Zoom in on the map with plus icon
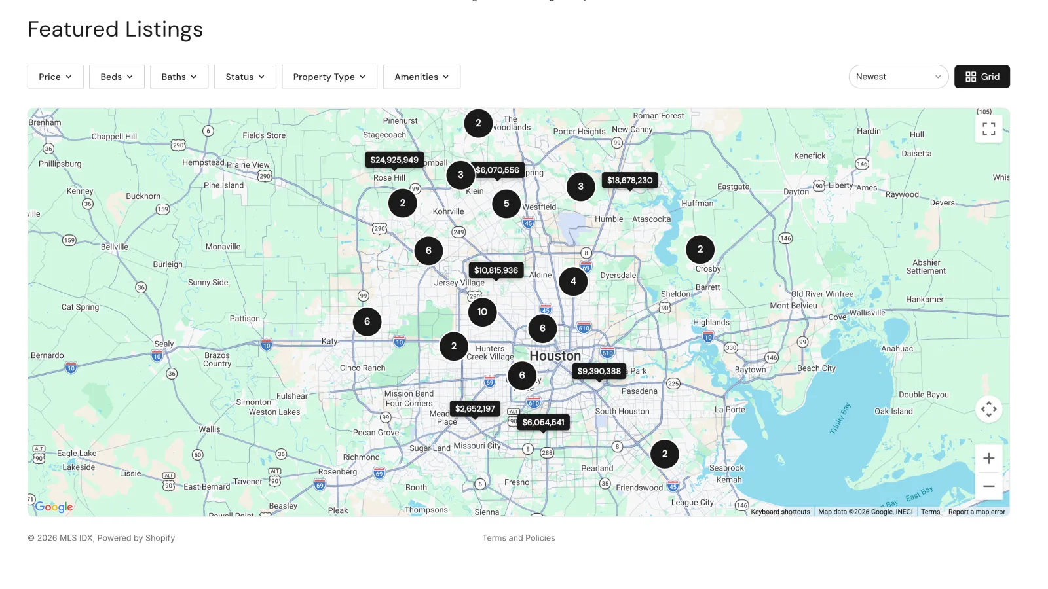The image size is (1048, 589). point(988,458)
